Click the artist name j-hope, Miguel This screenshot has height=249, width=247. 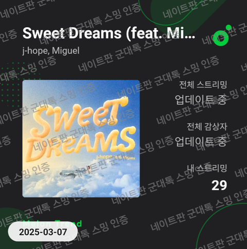(x=51, y=51)
